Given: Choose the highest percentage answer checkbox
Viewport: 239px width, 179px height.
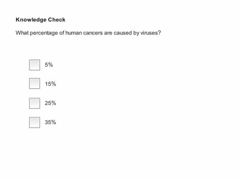Looking at the screenshot, I should (x=34, y=122).
